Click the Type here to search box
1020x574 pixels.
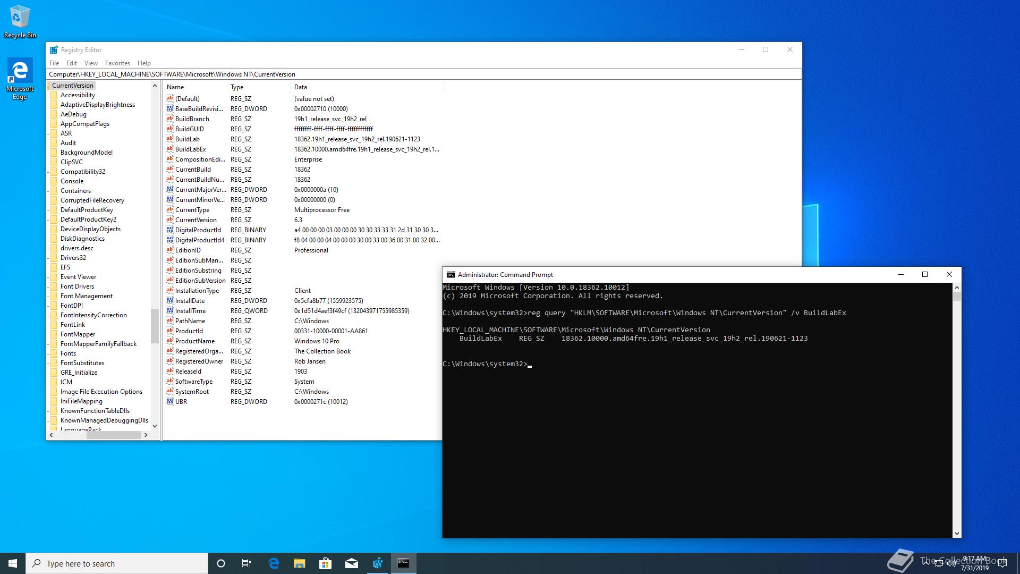[x=117, y=563]
